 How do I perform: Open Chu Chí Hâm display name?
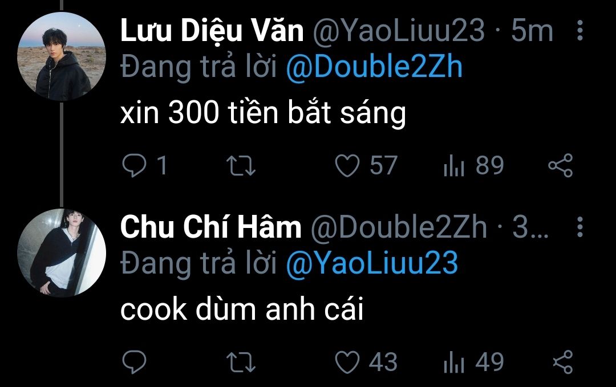coord(211,227)
